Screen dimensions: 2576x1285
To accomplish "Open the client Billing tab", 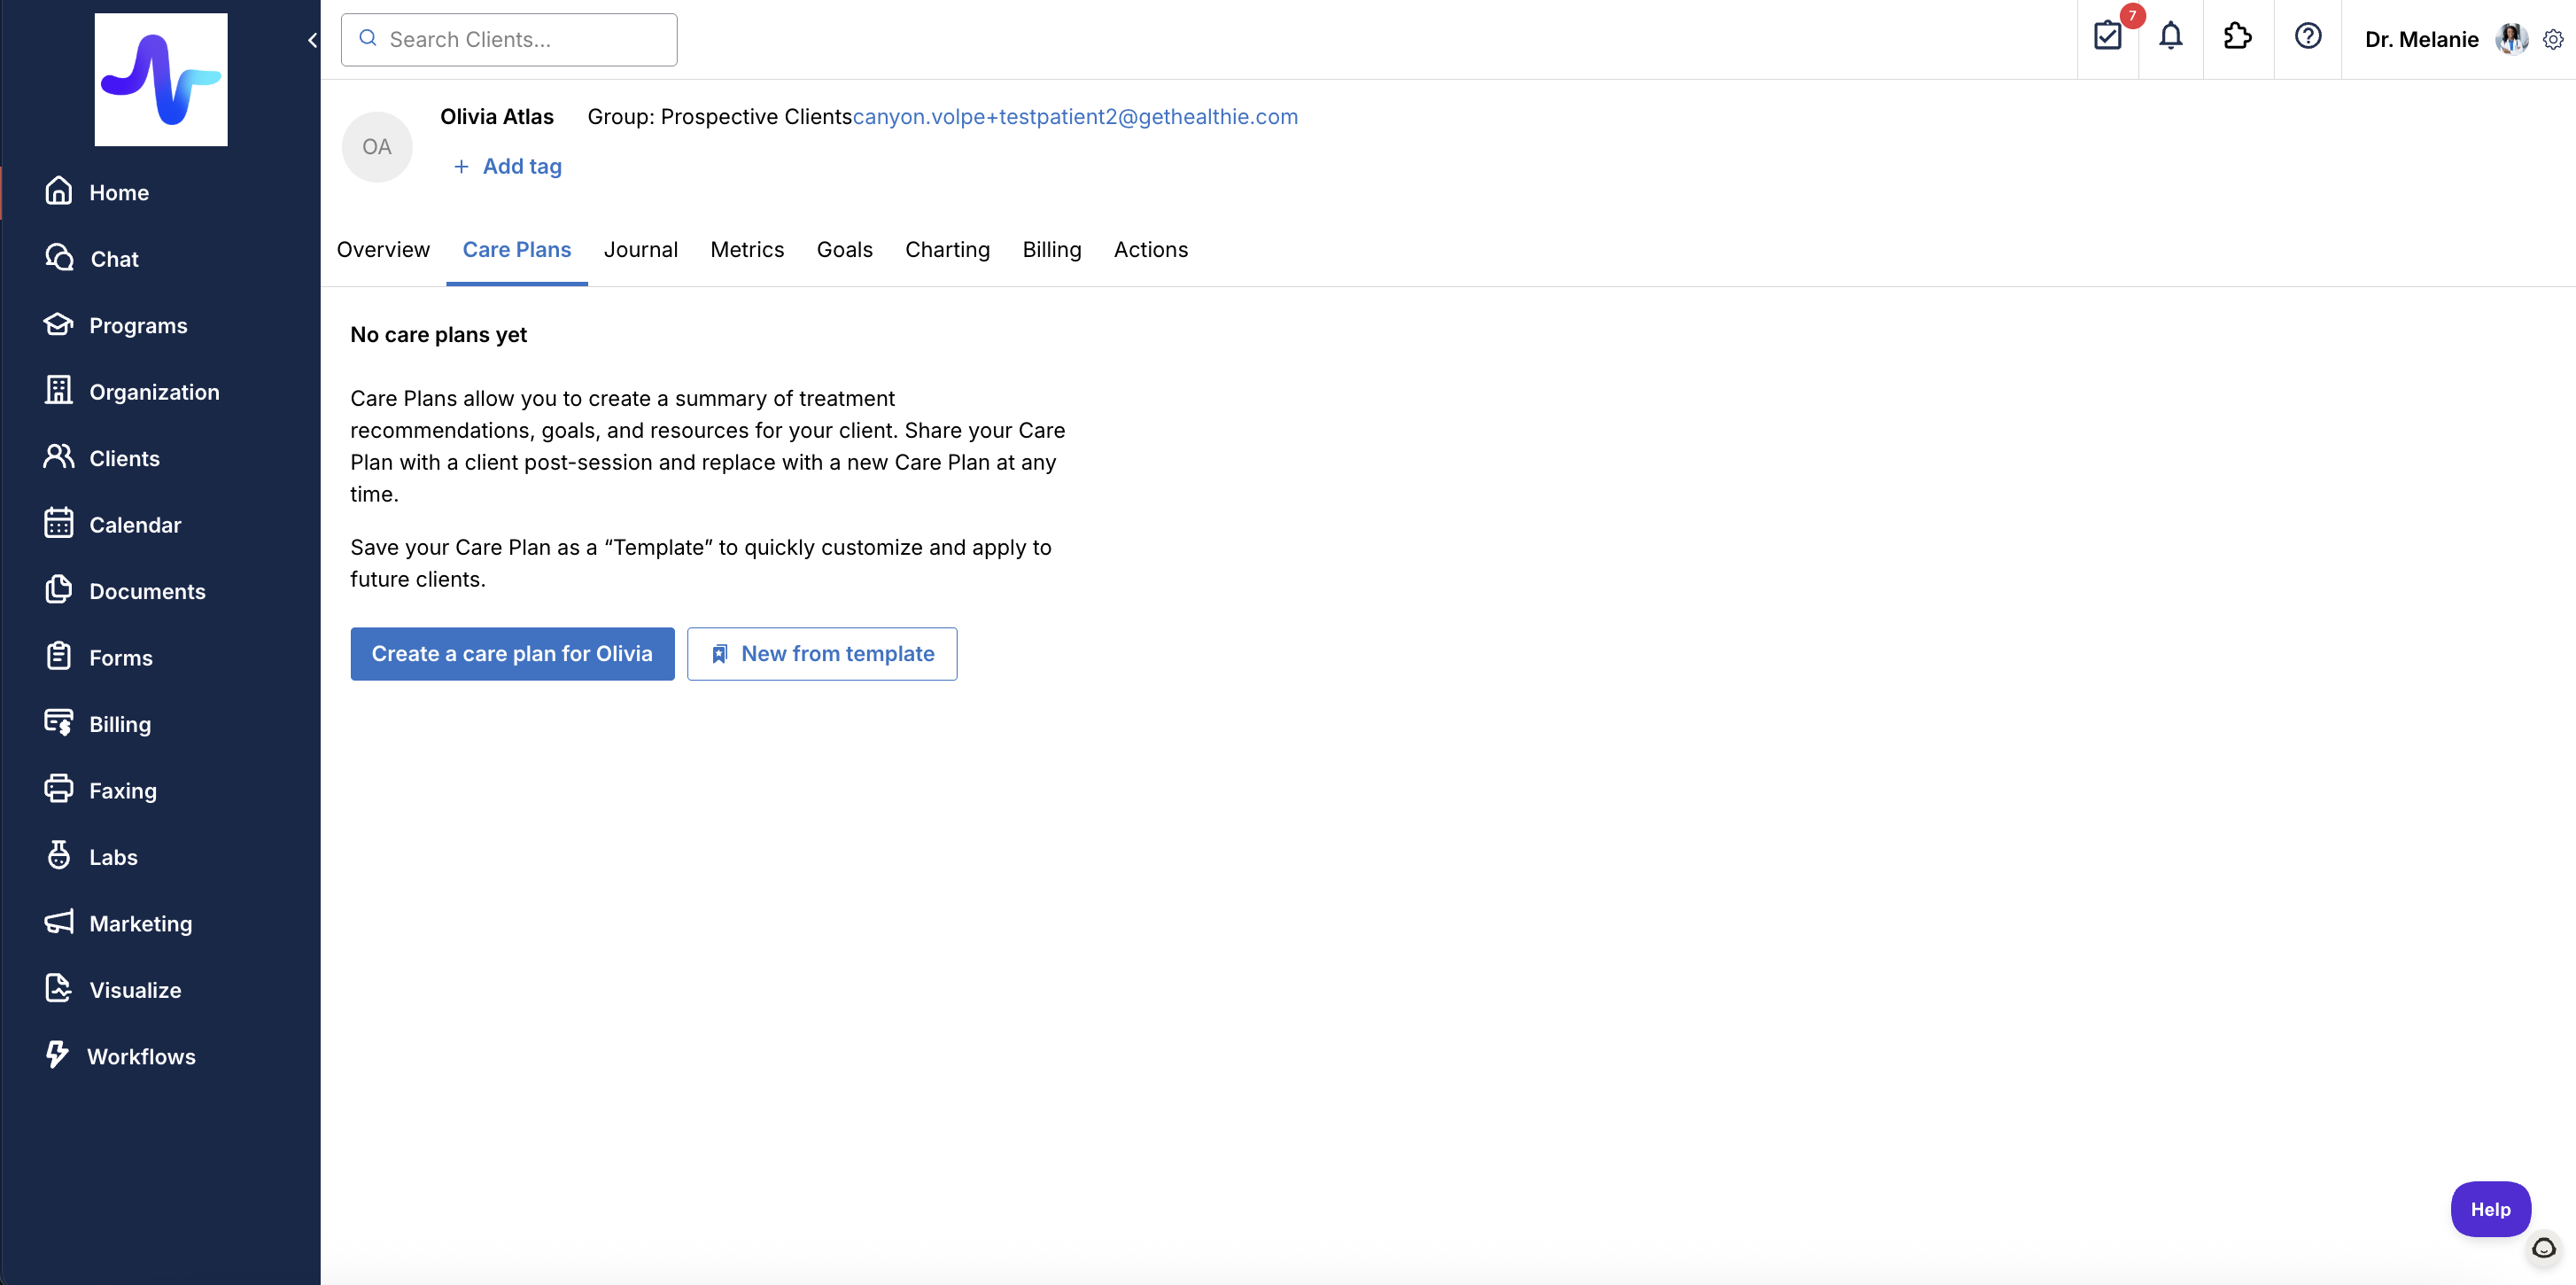I will click(x=1052, y=249).
